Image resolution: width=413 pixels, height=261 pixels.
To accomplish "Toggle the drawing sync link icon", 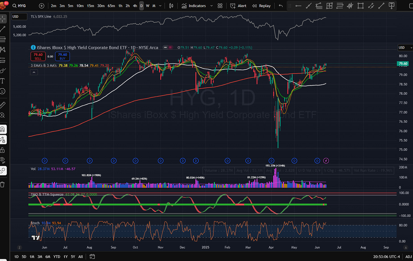I will coord(3,171).
